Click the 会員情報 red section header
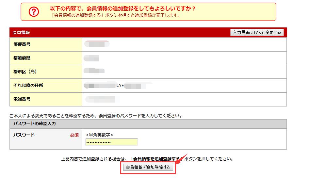The image size is (309, 178). pos(22,33)
